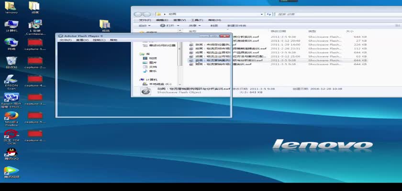402x191 pixels.
Task: Click the refresh button beside the address bar
Action: coord(268,14)
